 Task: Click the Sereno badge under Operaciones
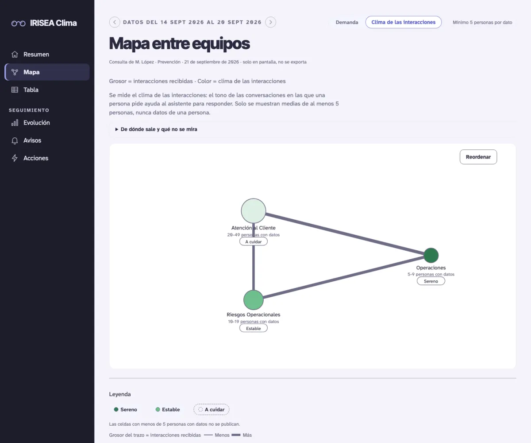[431, 281]
